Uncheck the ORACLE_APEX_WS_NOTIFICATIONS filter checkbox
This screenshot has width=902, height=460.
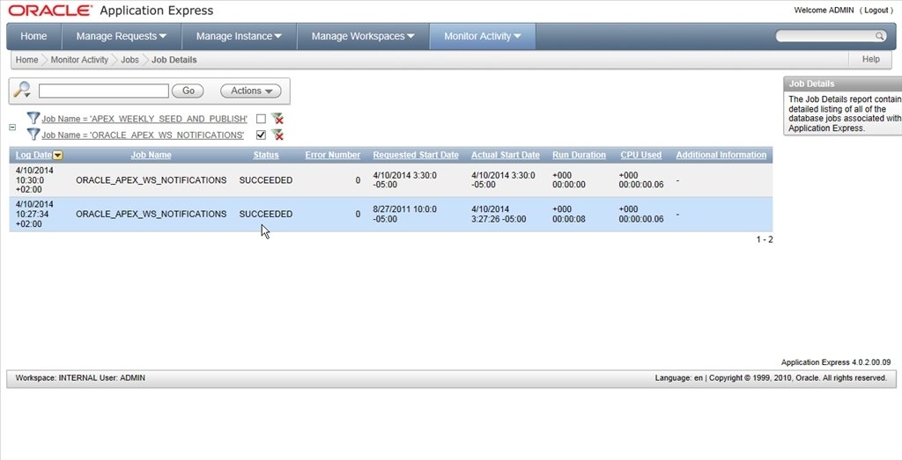tap(261, 135)
